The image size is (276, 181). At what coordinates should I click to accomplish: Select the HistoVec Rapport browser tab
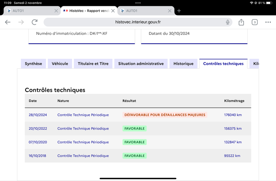pyautogui.click(x=89, y=11)
